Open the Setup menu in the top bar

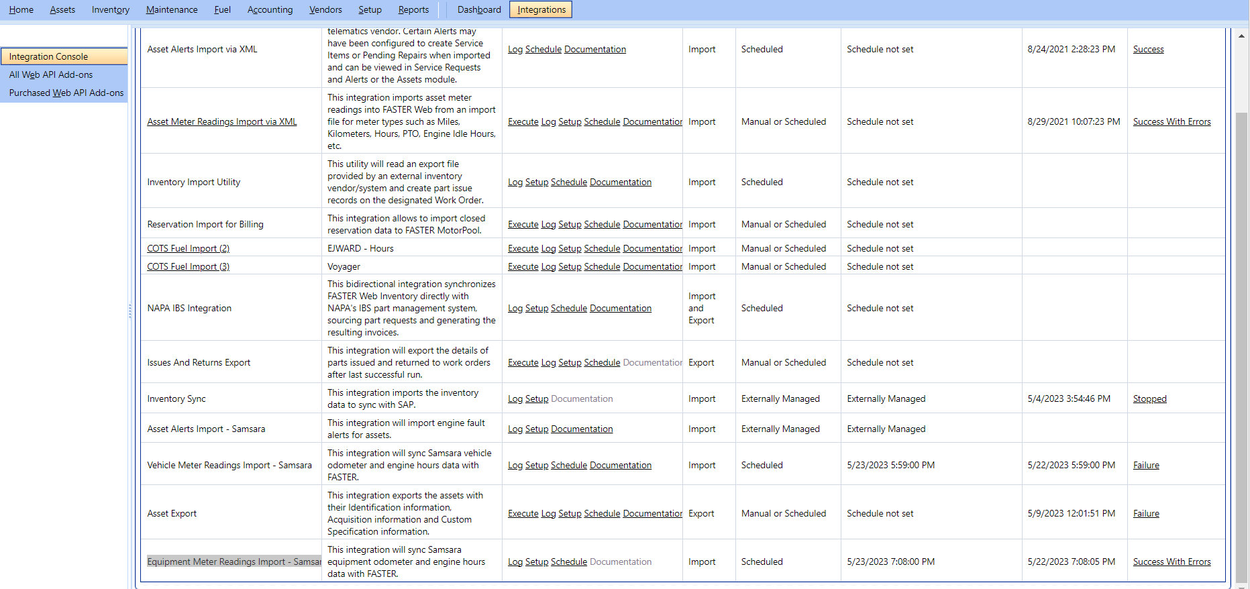[370, 9]
